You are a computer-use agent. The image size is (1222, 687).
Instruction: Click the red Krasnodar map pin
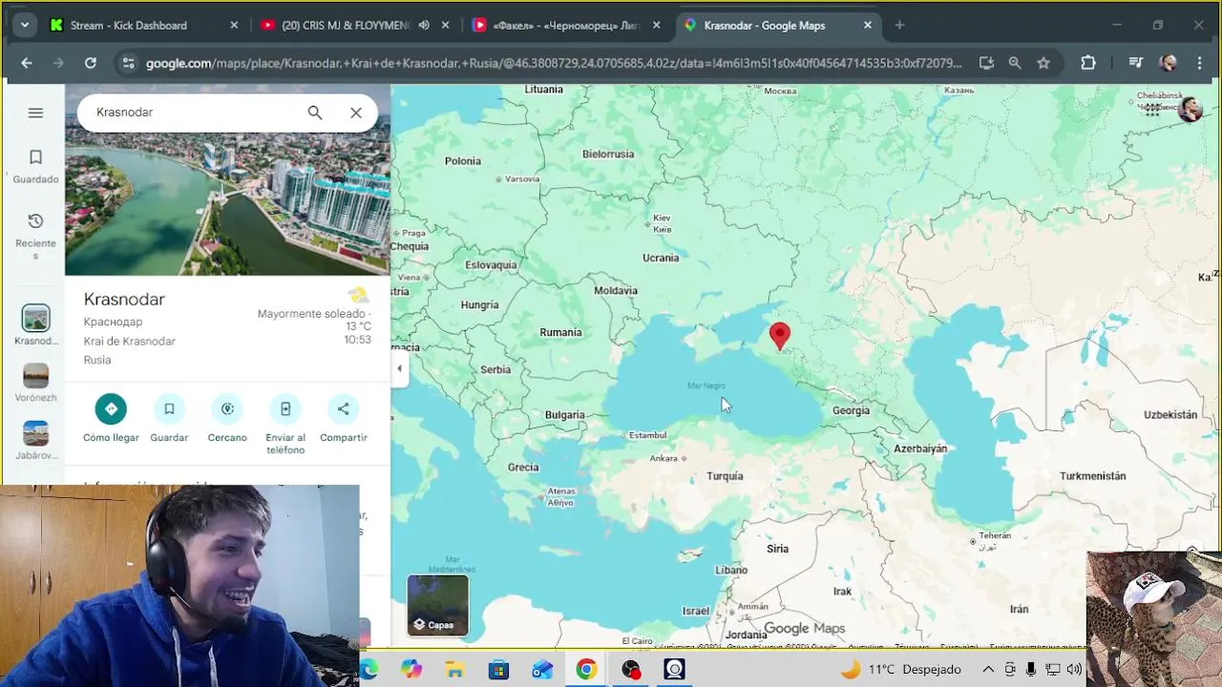pyautogui.click(x=780, y=336)
